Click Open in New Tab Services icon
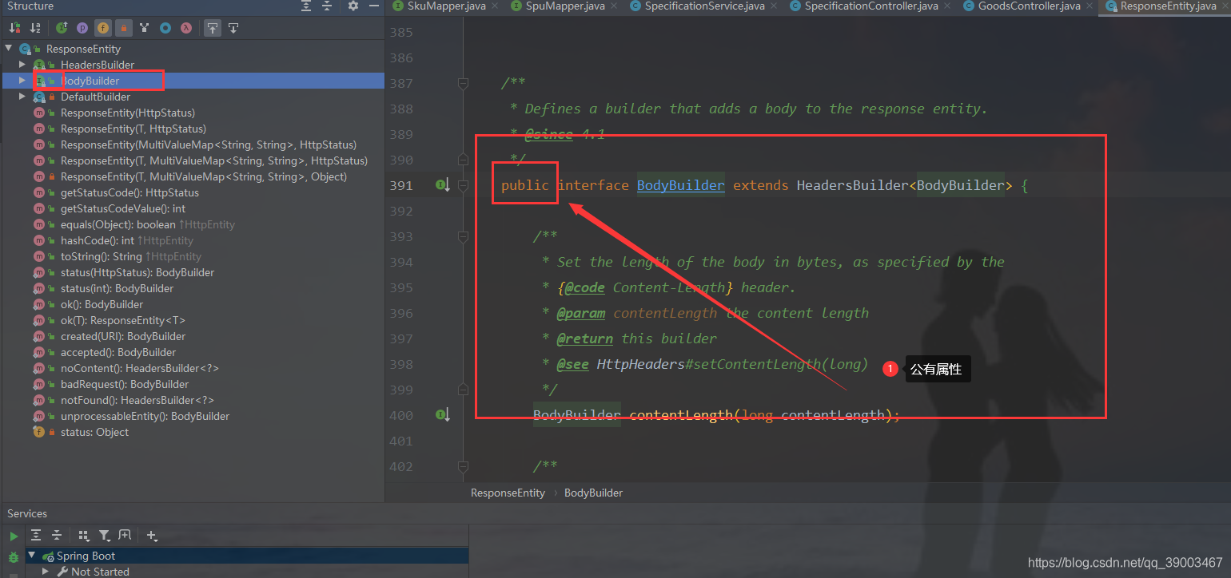Image resolution: width=1231 pixels, height=578 pixels. pos(125,536)
